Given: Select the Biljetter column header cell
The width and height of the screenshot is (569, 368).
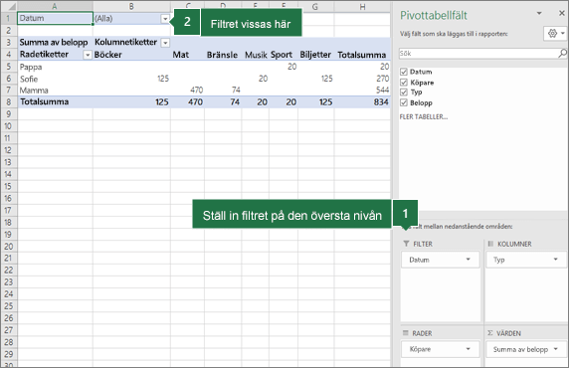Looking at the screenshot, I should pos(315,55).
